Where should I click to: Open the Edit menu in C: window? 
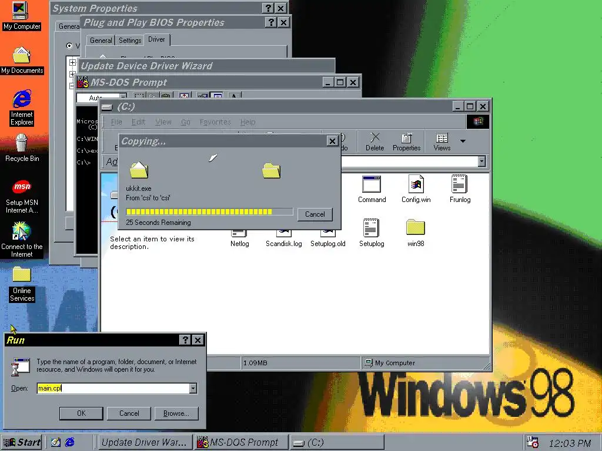[138, 122]
